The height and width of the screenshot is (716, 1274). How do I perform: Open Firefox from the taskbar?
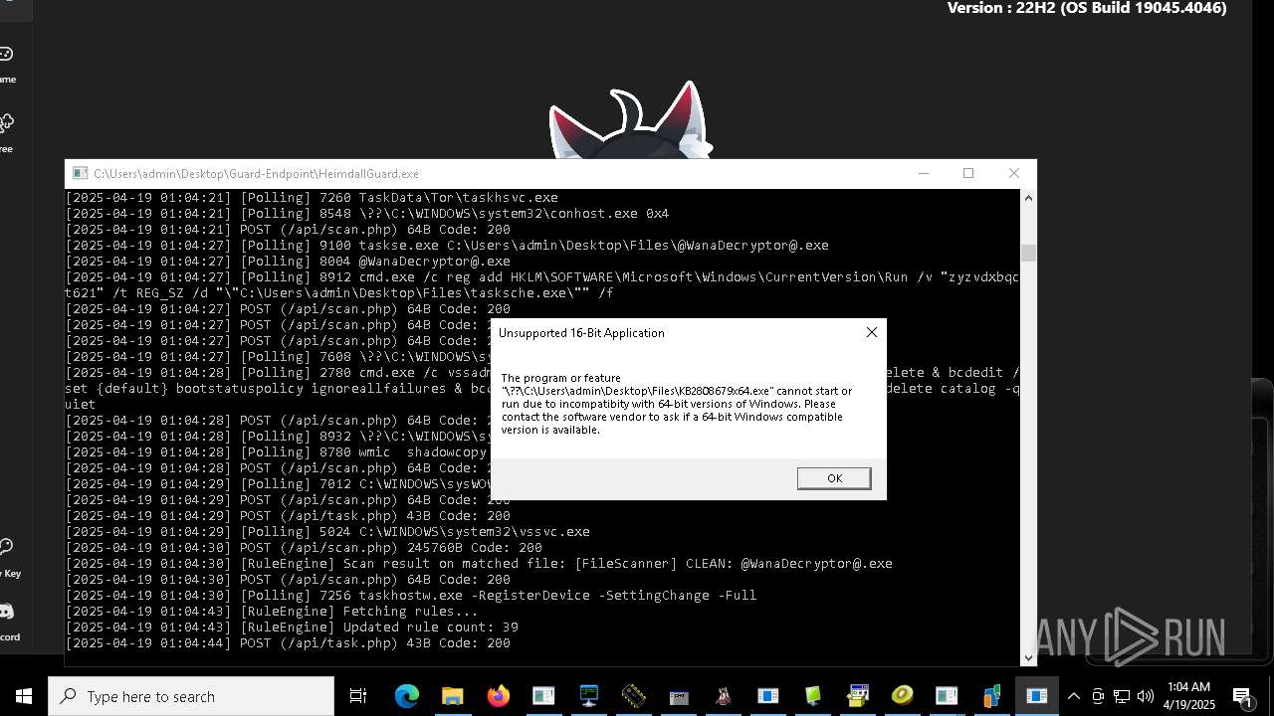coord(498,696)
